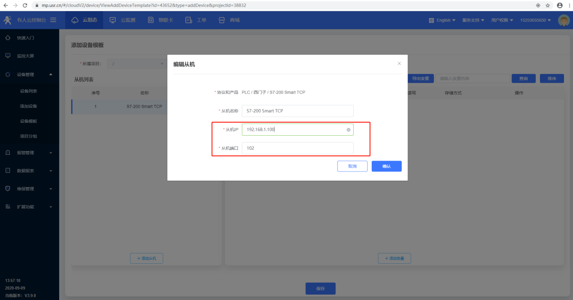Bookmark page using the star icon
The width and height of the screenshot is (573, 300).
coord(548,5)
